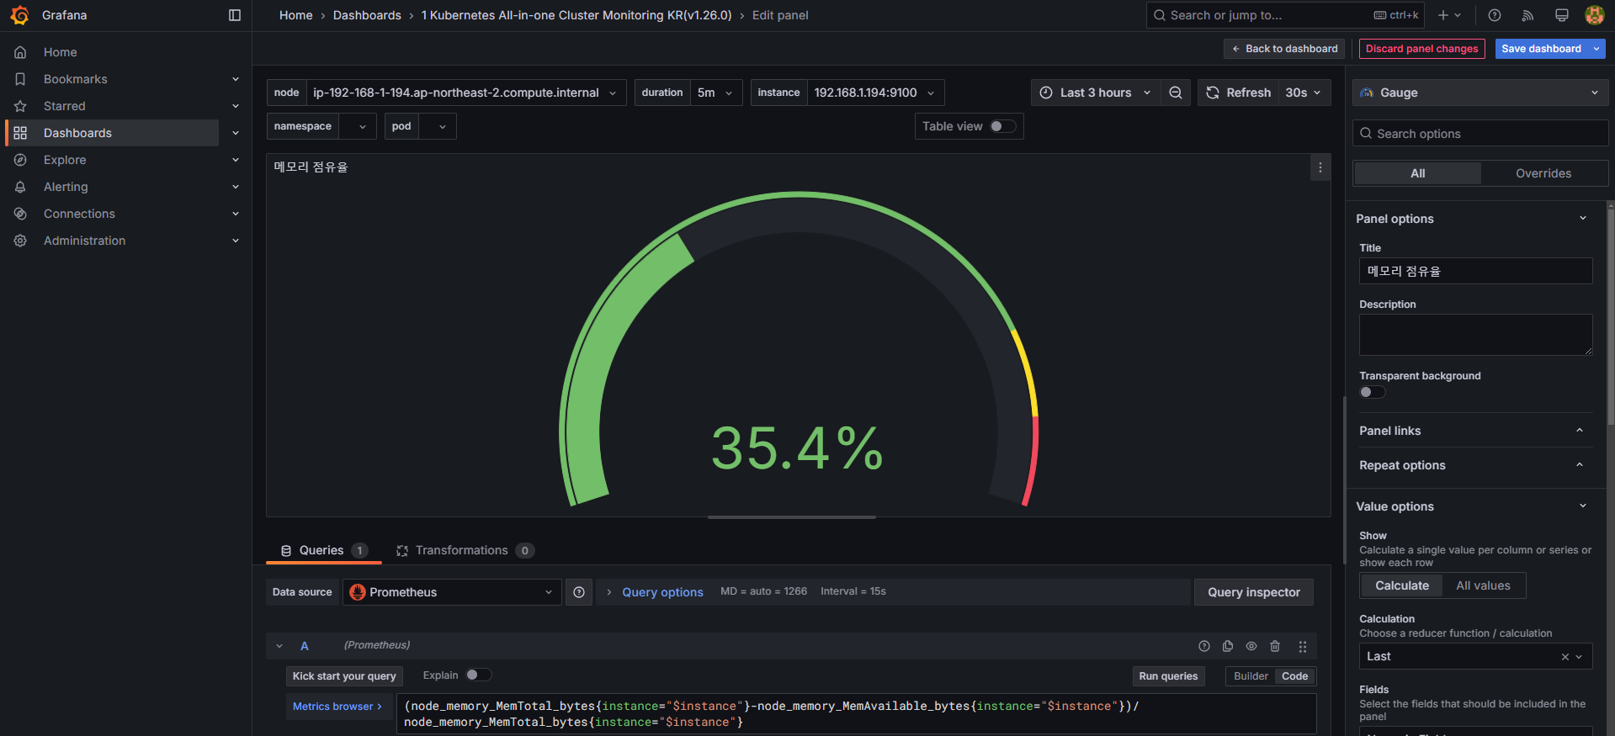Hide query A with eye icon
The width and height of the screenshot is (1615, 736).
[1251, 646]
